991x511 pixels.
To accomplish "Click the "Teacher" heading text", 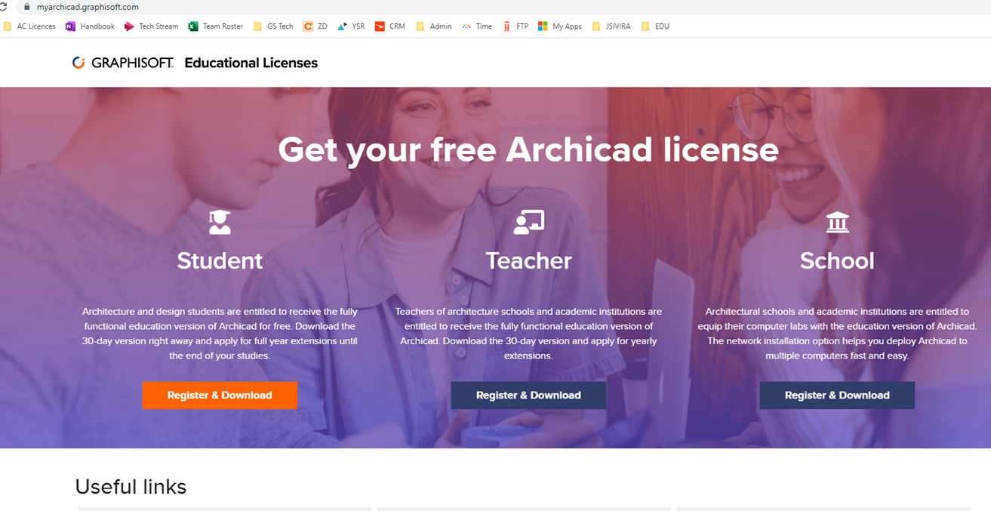I will pyautogui.click(x=528, y=260).
